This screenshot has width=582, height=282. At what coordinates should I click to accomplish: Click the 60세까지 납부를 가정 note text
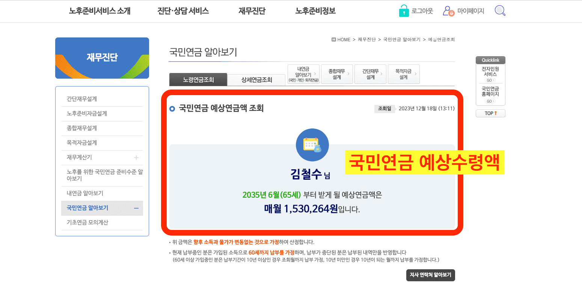pos(271,253)
